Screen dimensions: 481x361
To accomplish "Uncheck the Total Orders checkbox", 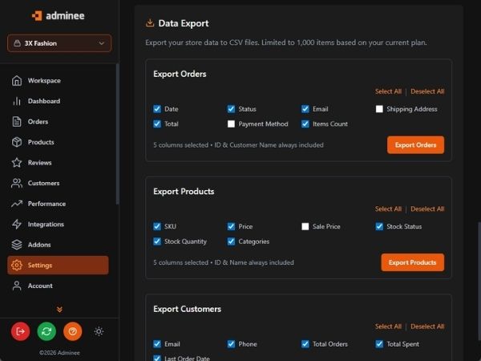I will click(x=305, y=344).
